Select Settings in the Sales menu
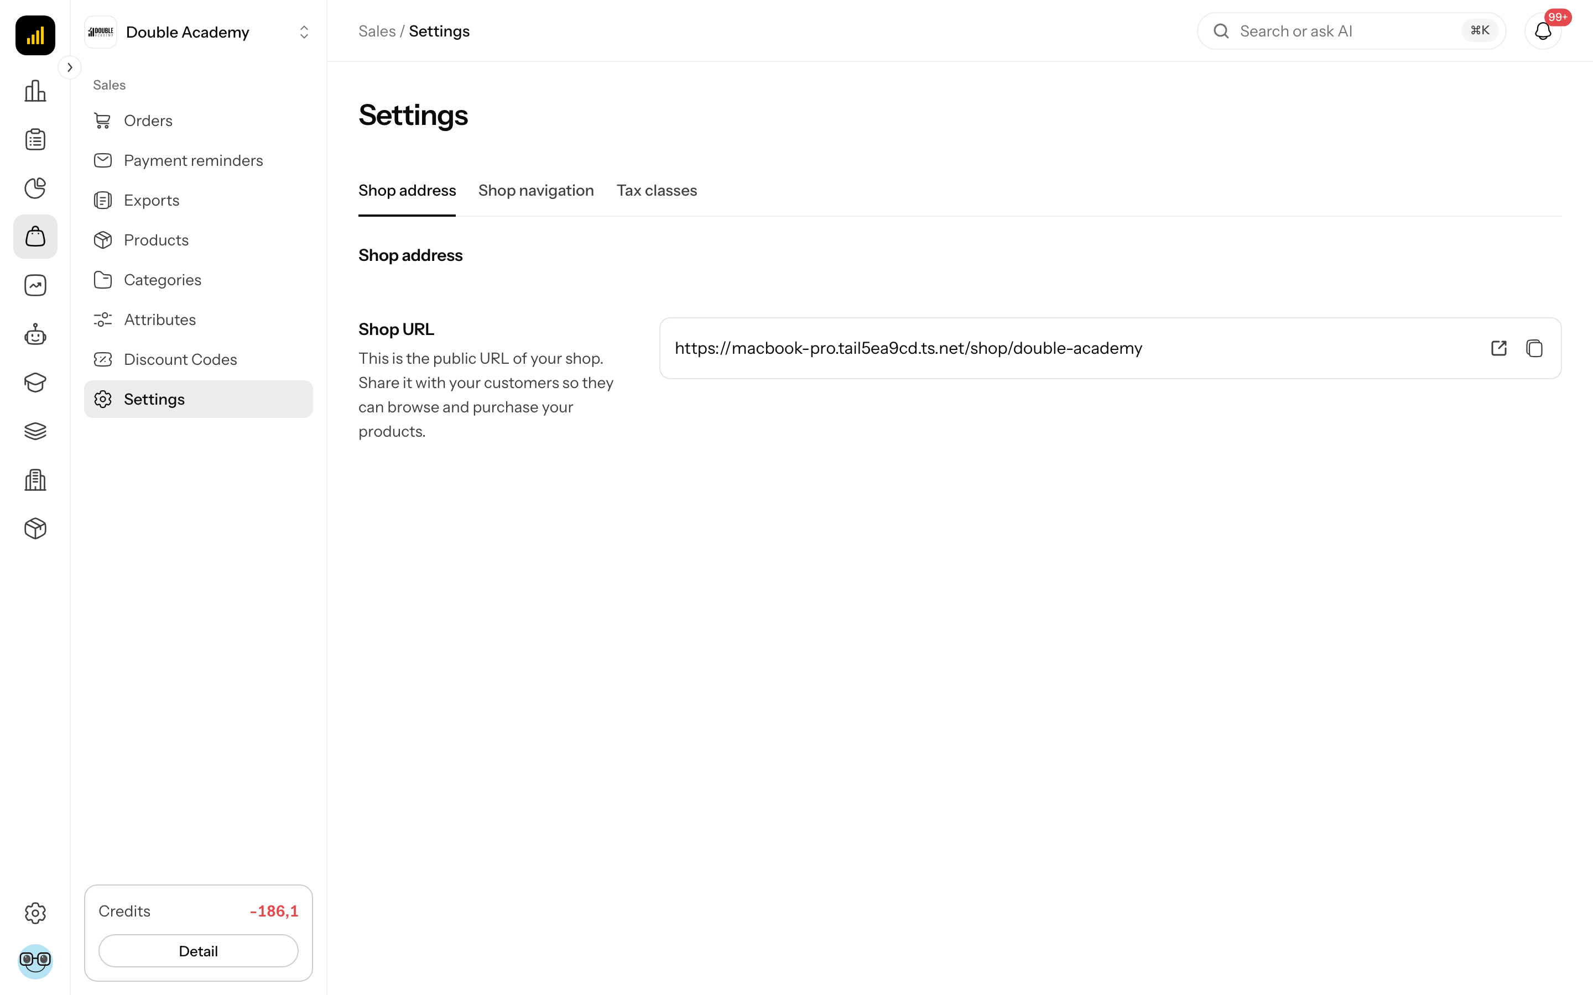 point(198,399)
